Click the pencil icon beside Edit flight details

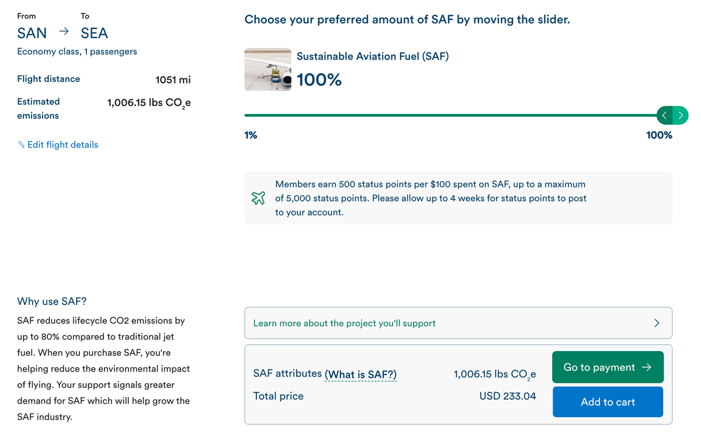[22, 144]
